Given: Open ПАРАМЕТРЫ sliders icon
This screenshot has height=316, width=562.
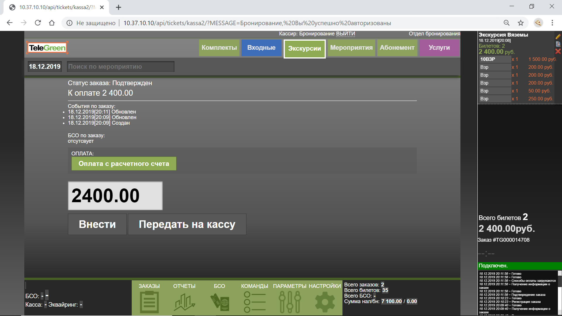Looking at the screenshot, I should (289, 301).
